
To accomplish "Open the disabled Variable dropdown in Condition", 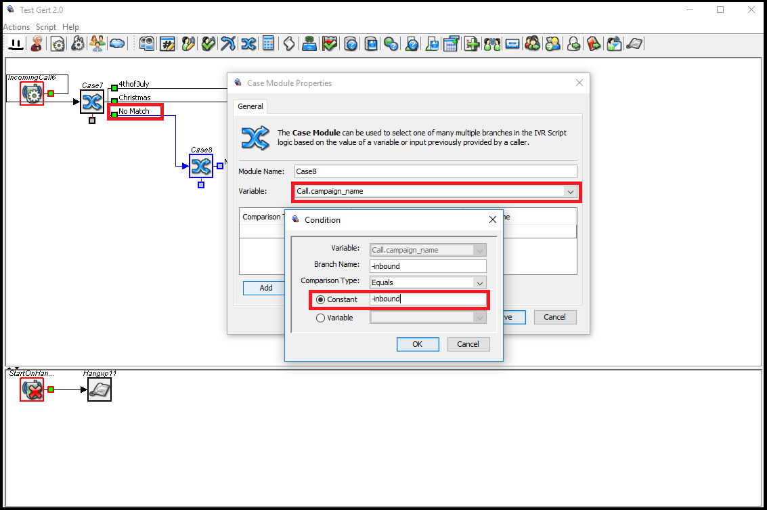I will point(480,250).
